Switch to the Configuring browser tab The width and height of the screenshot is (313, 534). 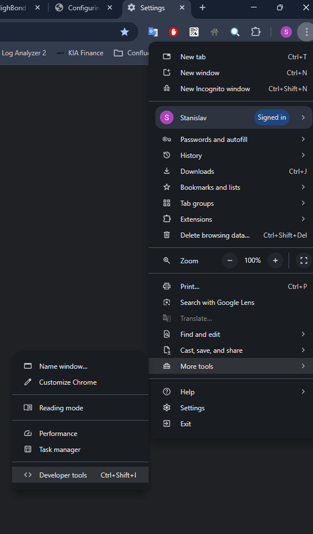pos(84,8)
